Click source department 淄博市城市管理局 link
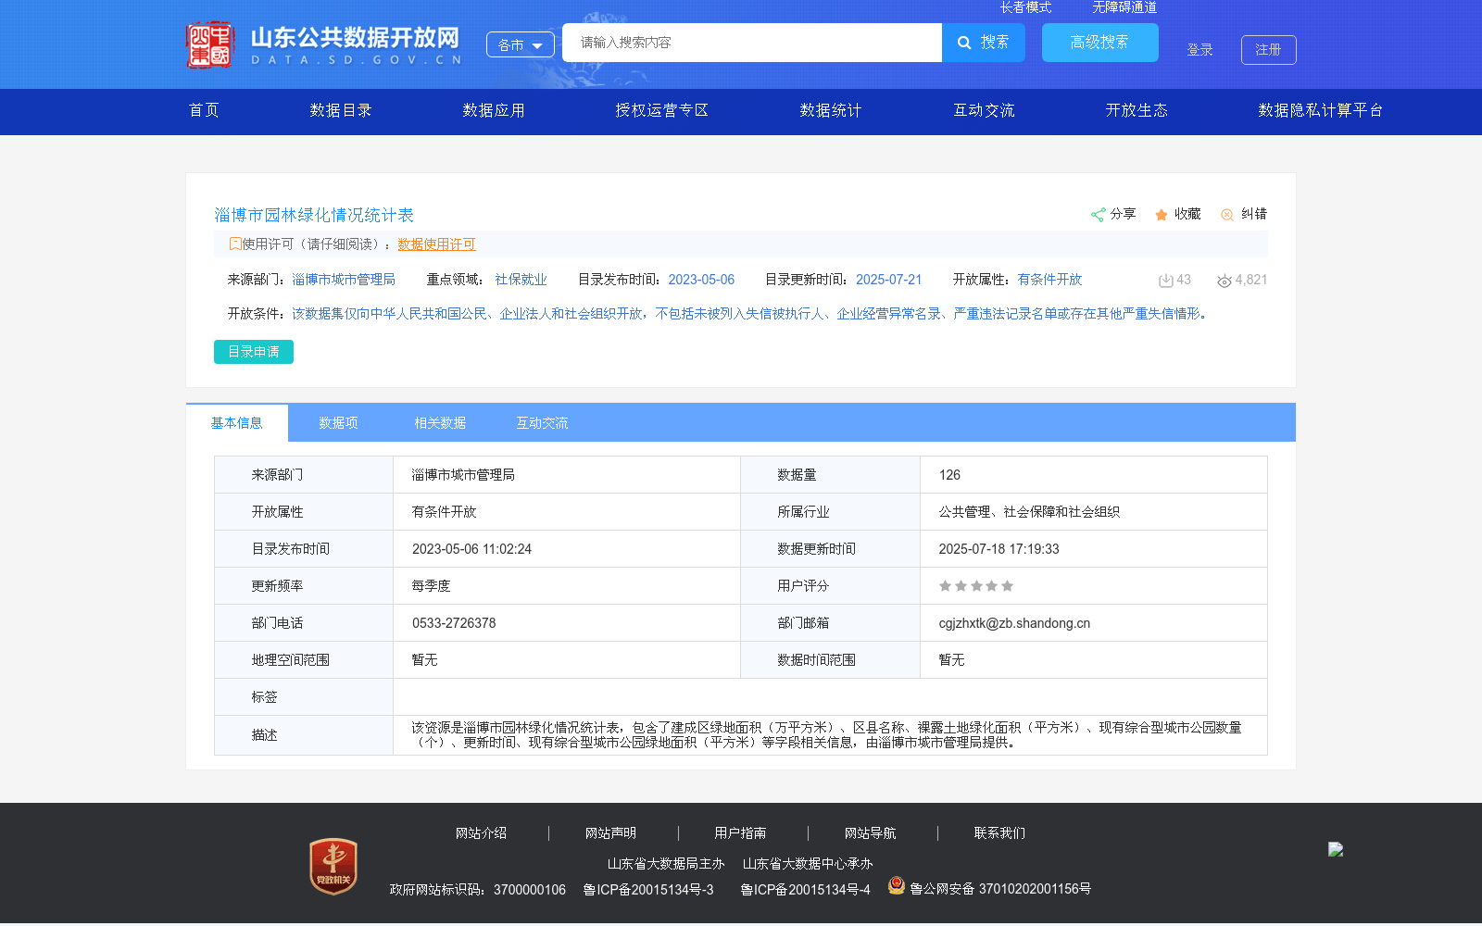Viewport: 1482px width, 926px height. [344, 280]
